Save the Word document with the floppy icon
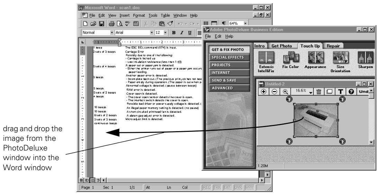This screenshot has height=194, width=377. [x=101, y=23]
